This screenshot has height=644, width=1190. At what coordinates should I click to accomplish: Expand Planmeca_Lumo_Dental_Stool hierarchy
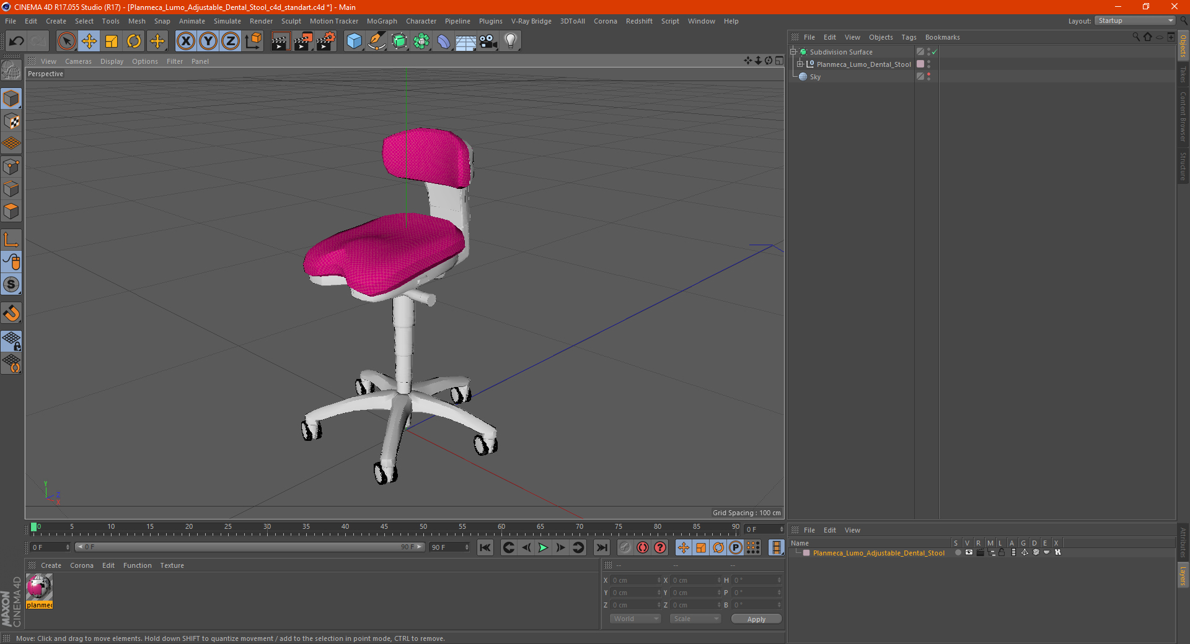pos(800,64)
